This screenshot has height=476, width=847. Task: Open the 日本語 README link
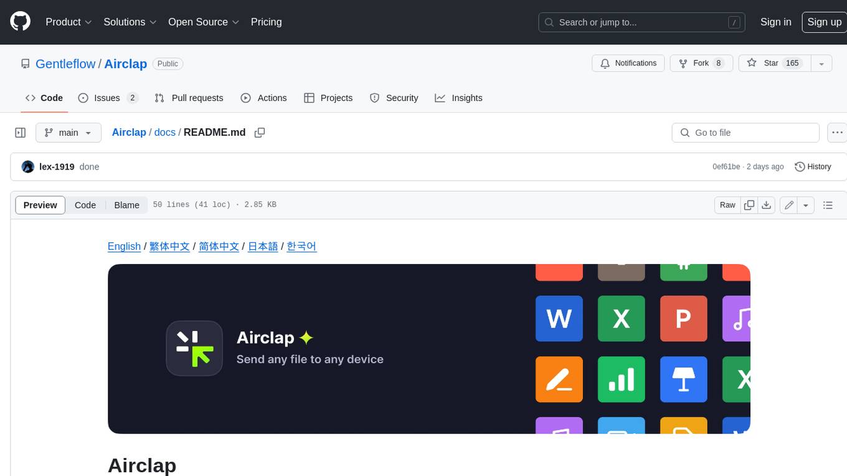click(263, 246)
